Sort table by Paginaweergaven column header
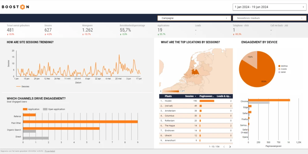Viewport: 308px width, 154px height. tap(207, 96)
